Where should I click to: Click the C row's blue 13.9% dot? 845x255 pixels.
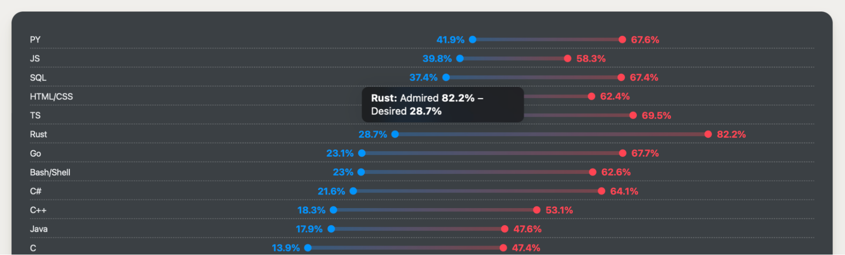tap(308, 248)
